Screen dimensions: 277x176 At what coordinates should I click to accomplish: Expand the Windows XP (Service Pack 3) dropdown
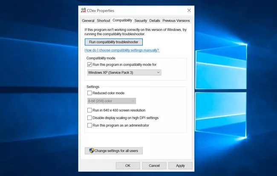tap(124, 73)
